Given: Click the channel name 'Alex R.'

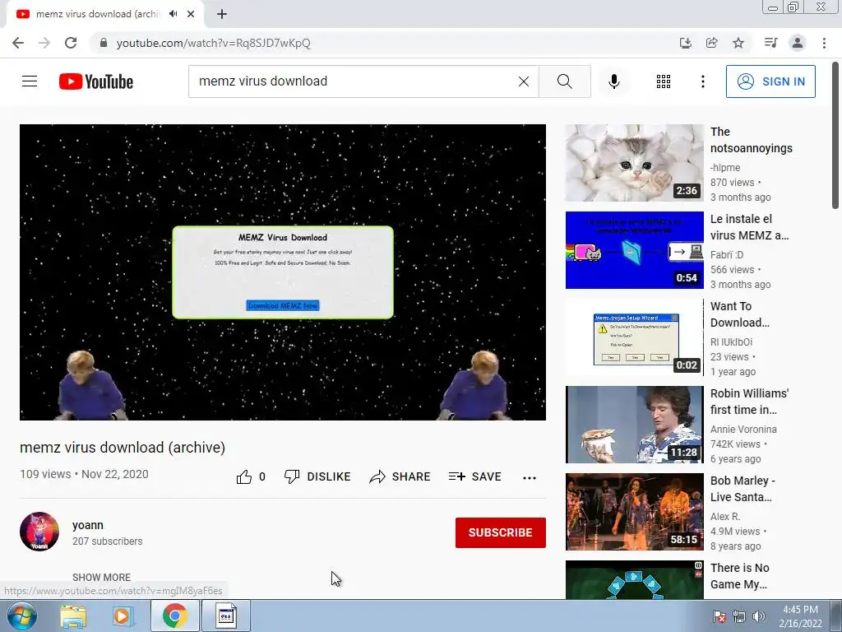Looking at the screenshot, I should [x=725, y=517].
